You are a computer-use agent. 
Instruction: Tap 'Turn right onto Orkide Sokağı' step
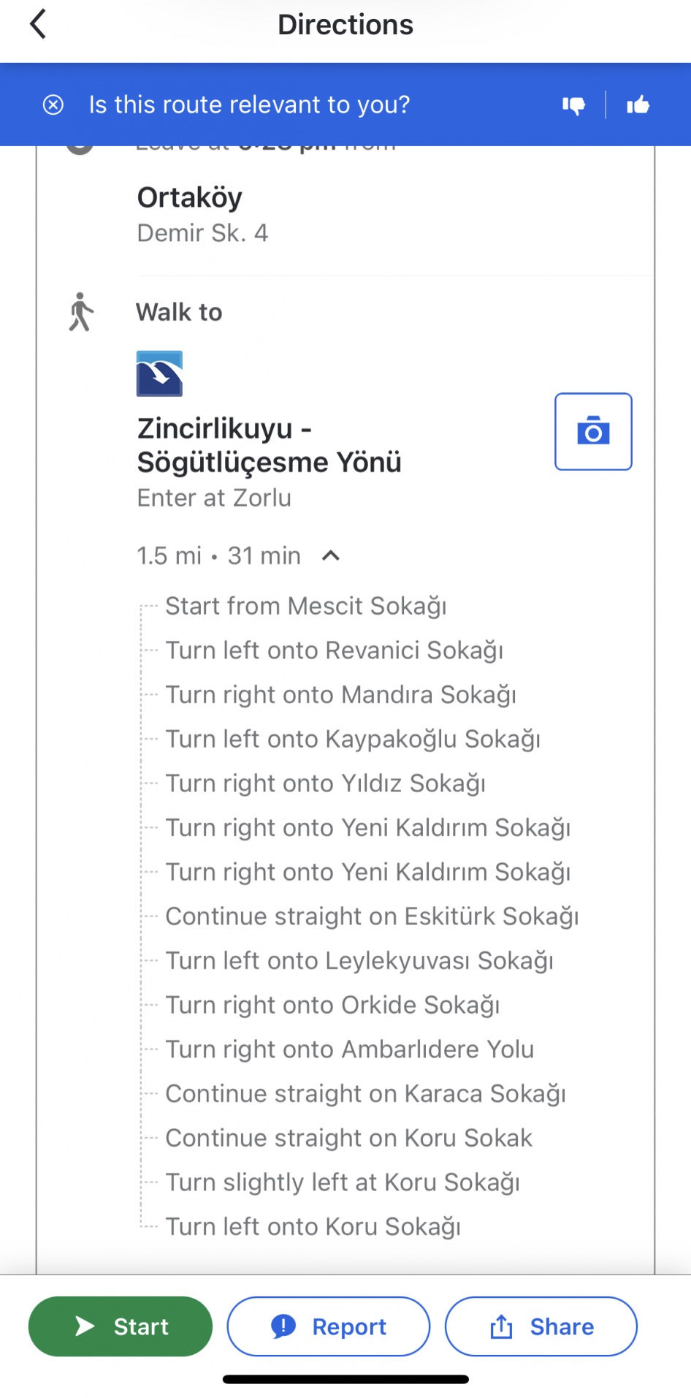click(332, 1005)
